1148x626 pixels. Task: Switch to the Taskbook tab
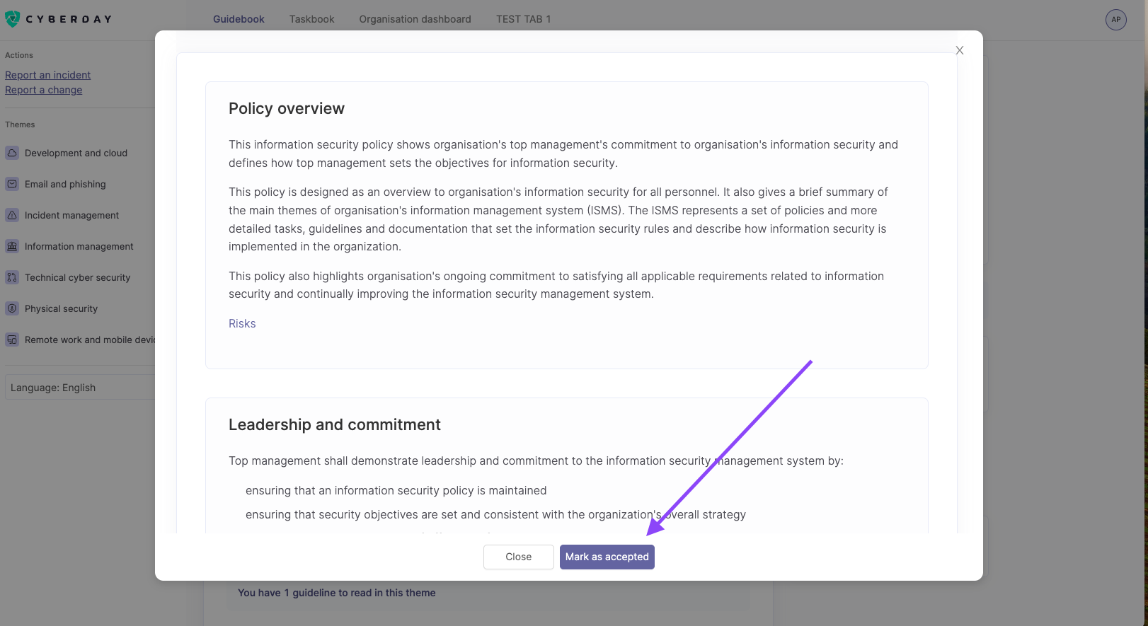(311, 19)
